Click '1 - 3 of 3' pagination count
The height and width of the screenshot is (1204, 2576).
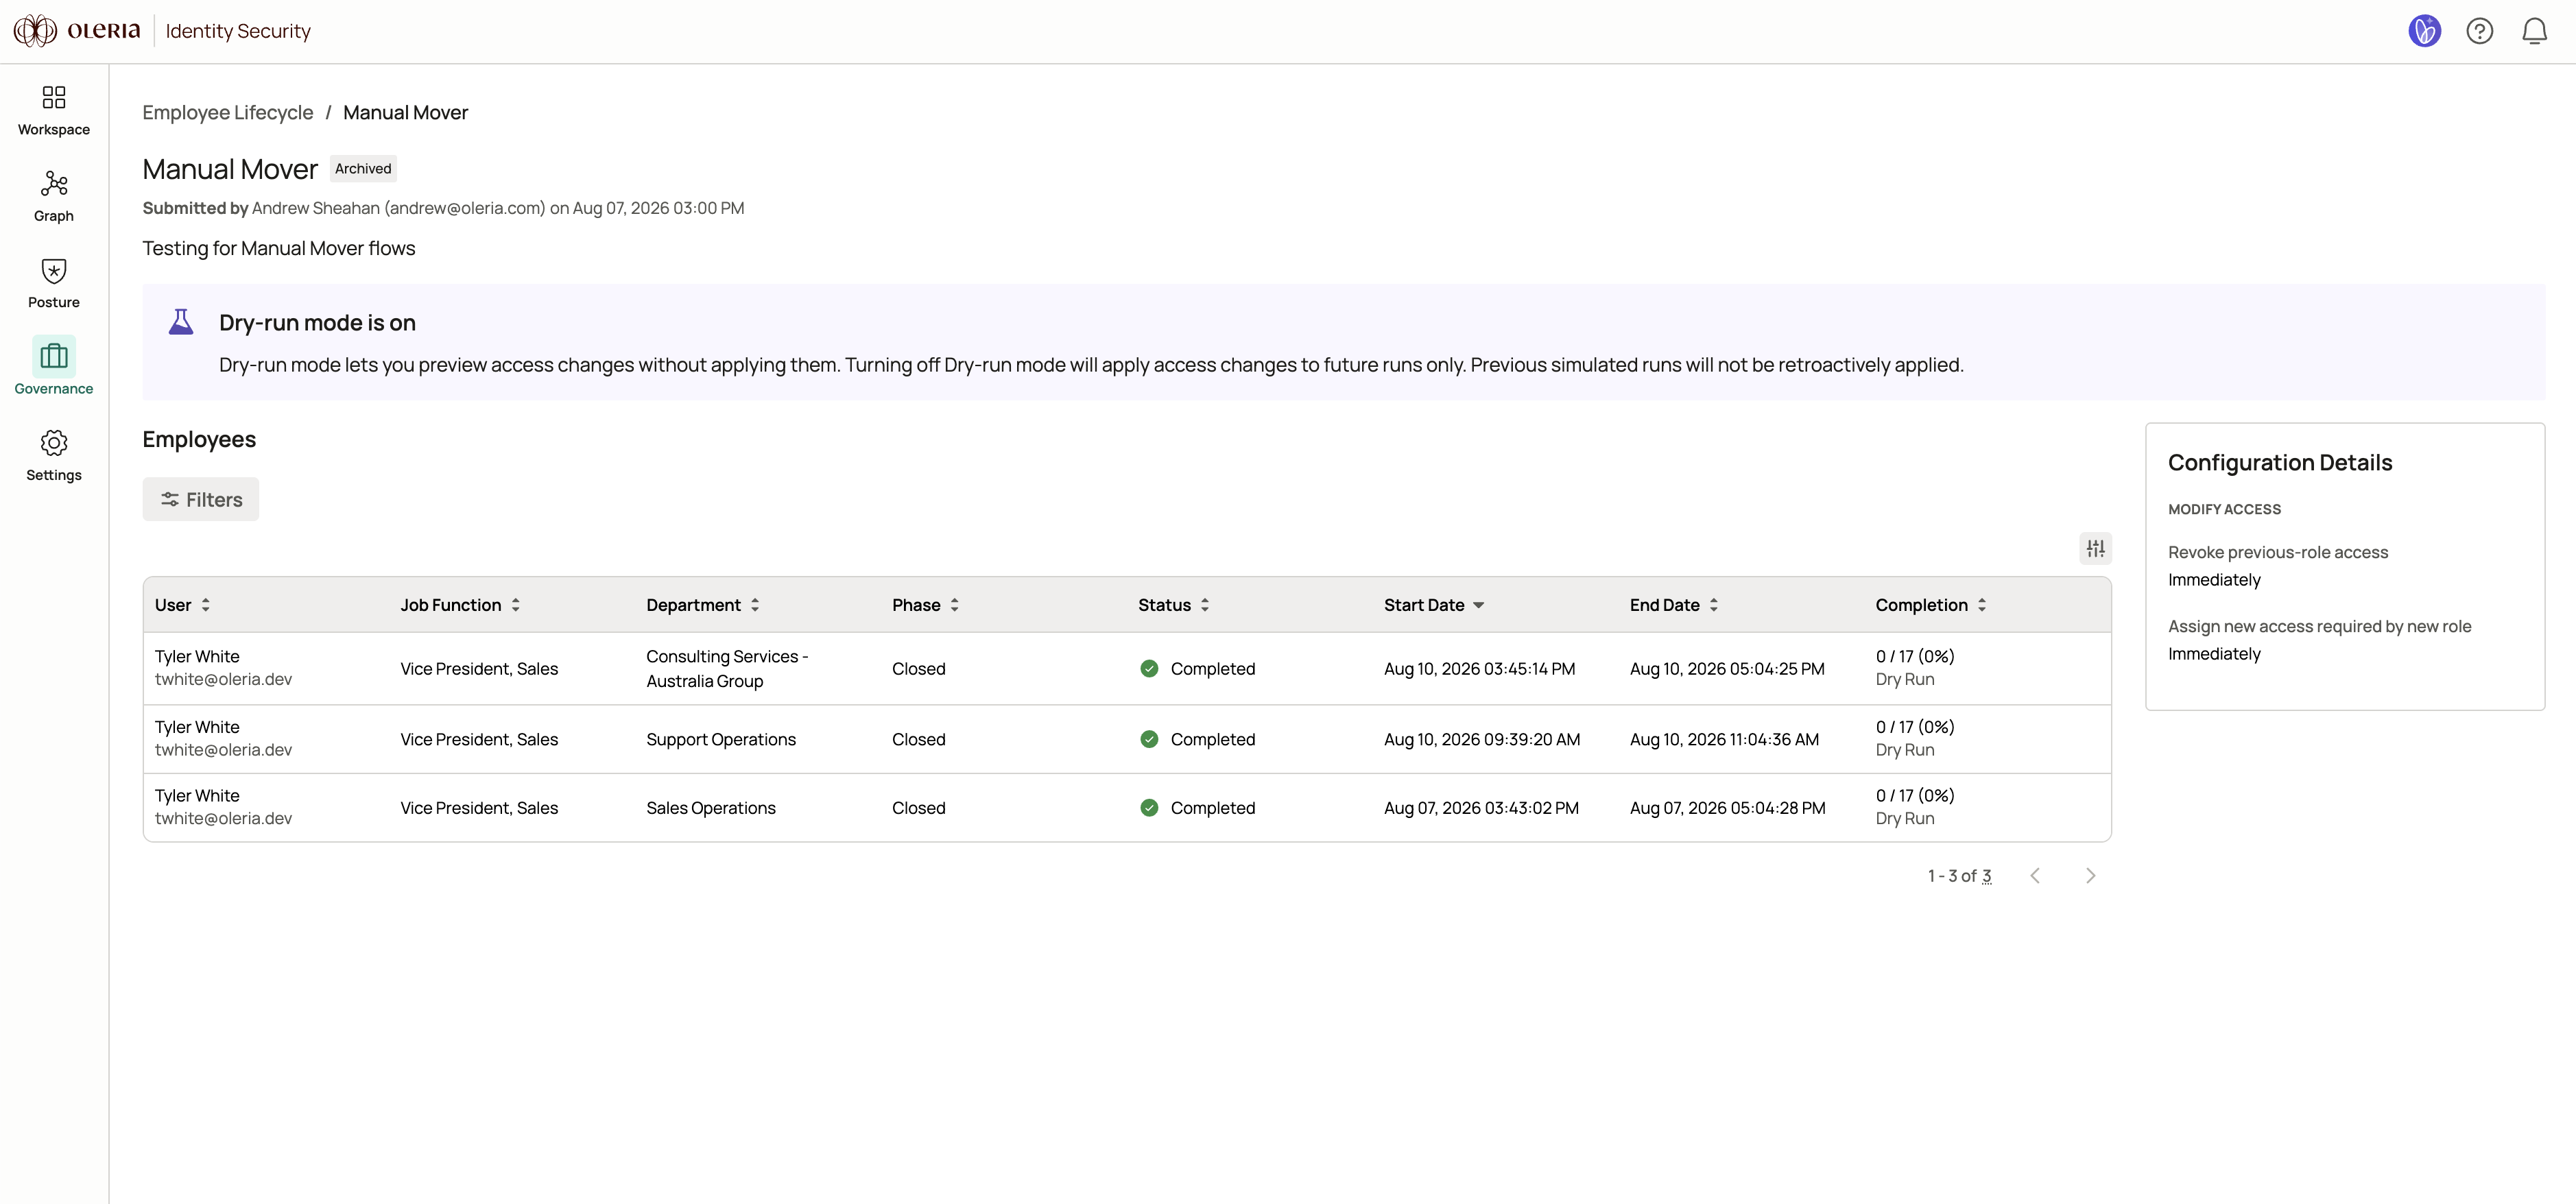1959,876
